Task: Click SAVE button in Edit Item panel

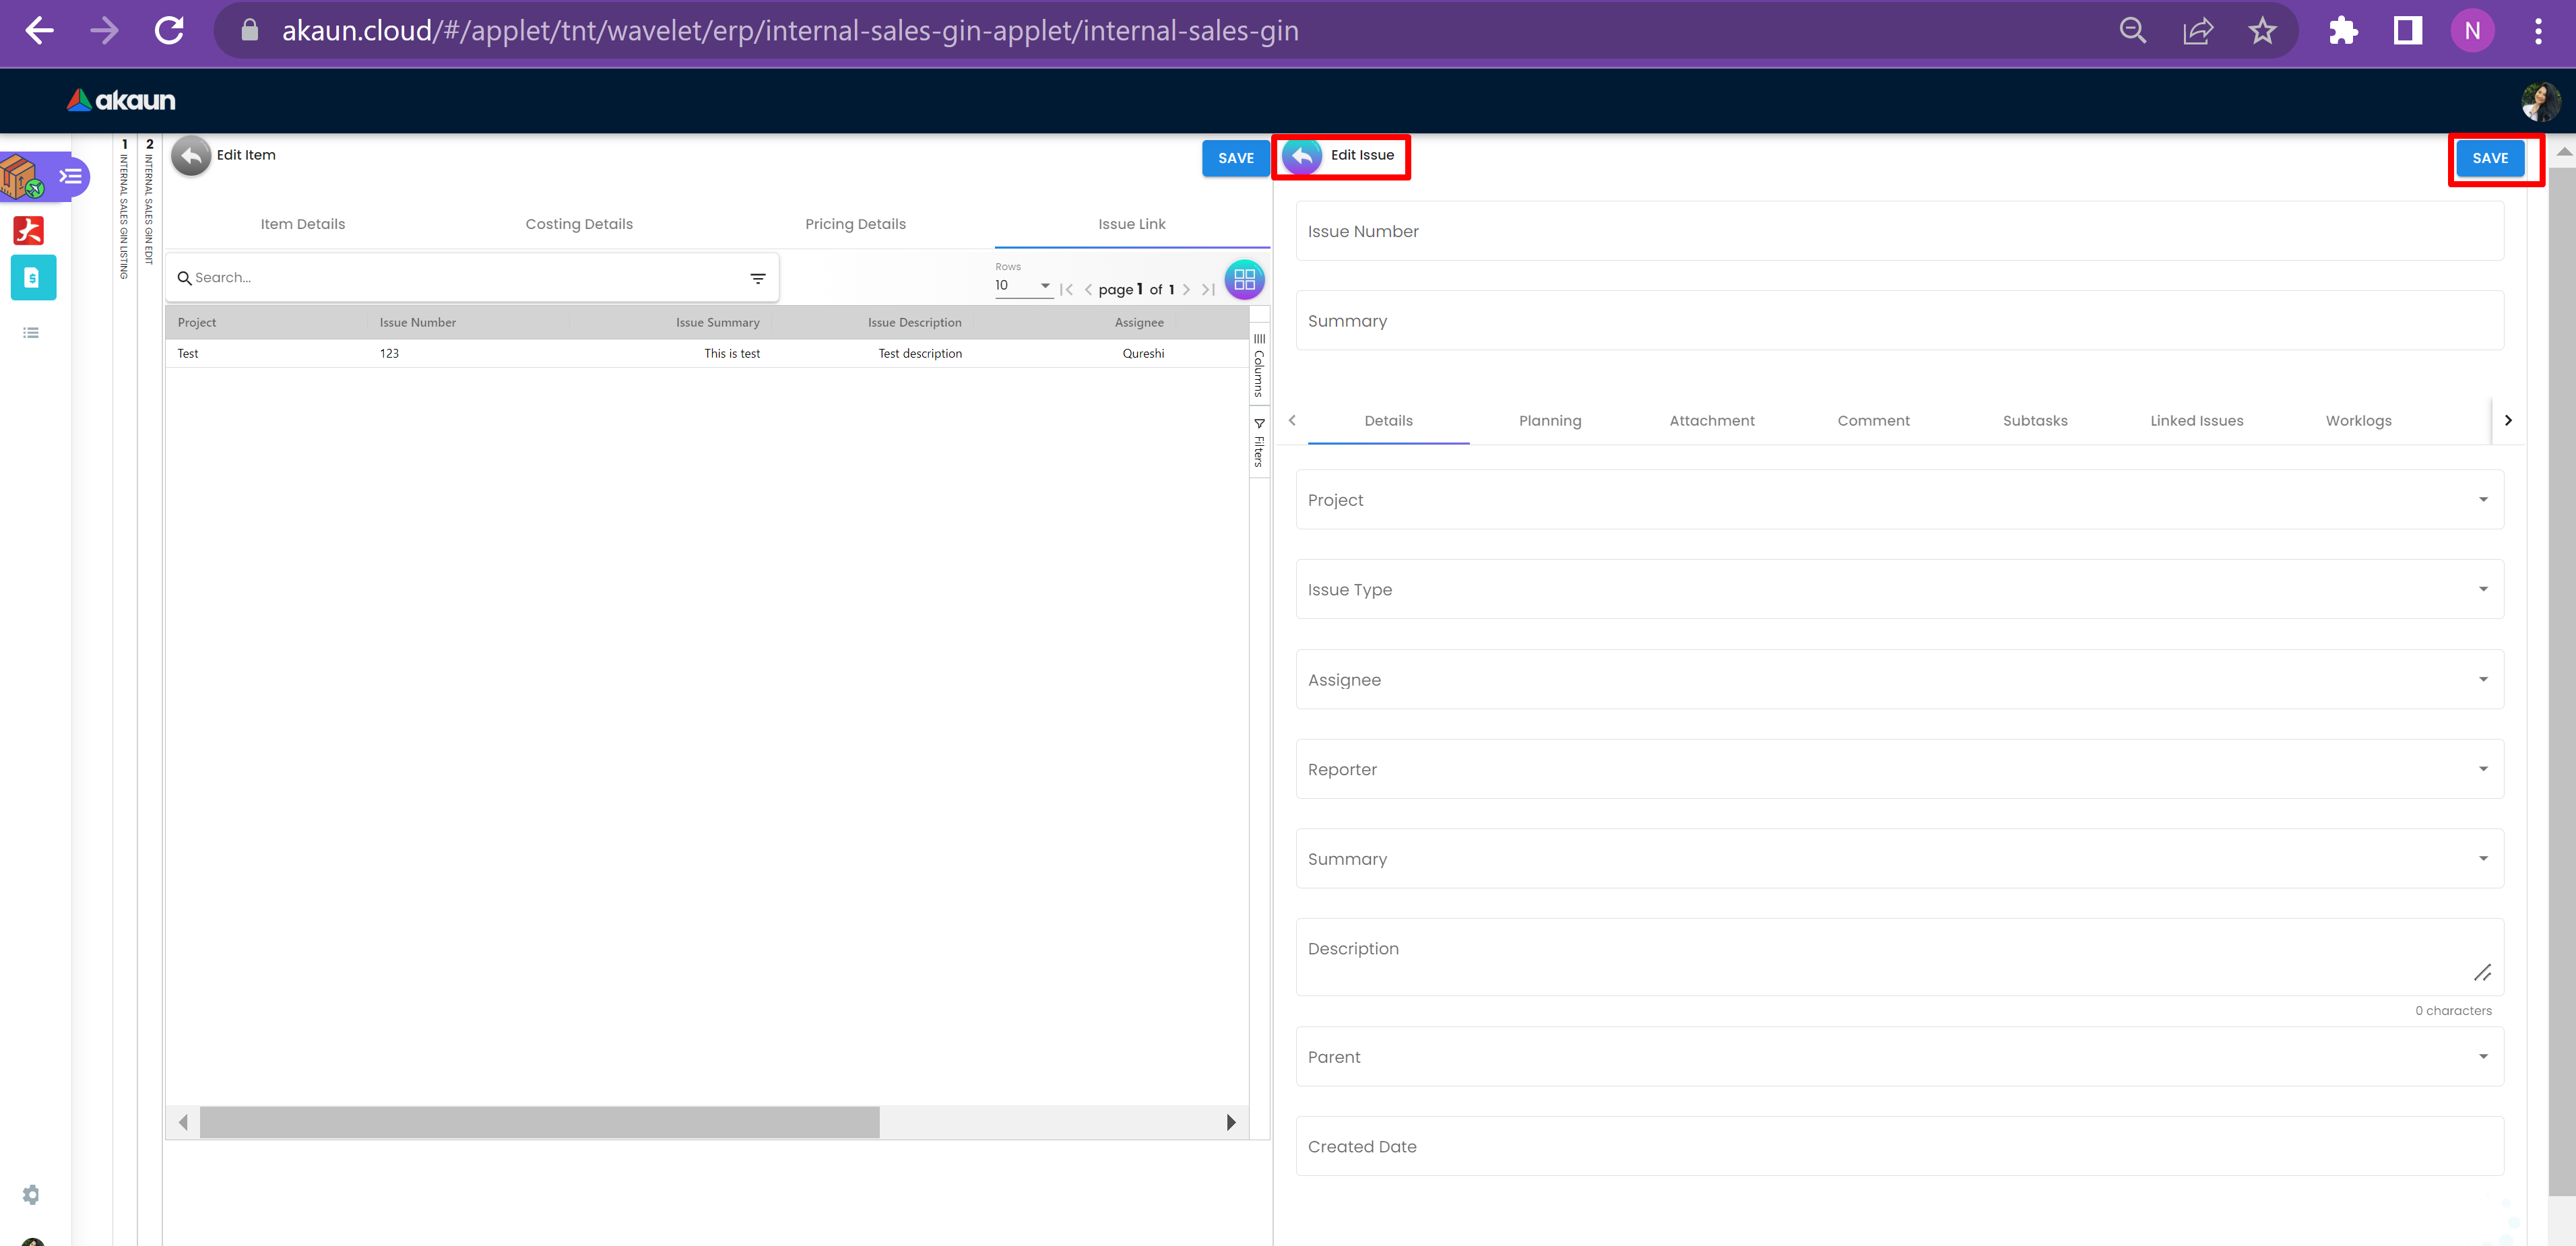Action: click(x=1235, y=158)
